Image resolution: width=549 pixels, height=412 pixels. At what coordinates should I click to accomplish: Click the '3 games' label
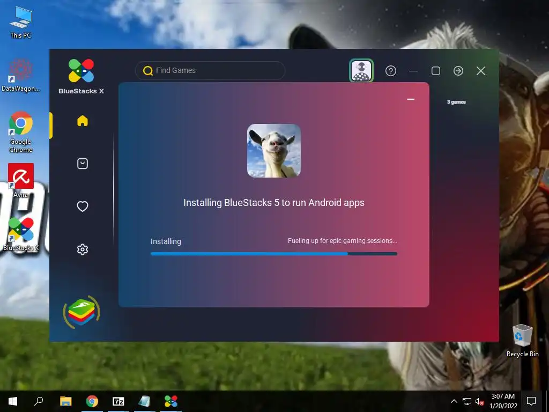pyautogui.click(x=456, y=102)
